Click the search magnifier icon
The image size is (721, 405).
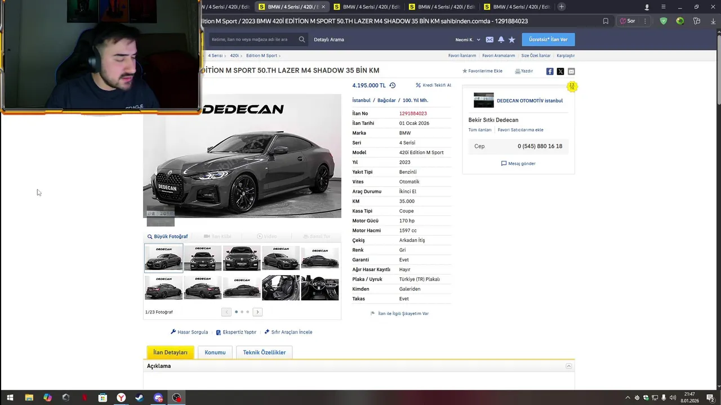[x=302, y=39]
